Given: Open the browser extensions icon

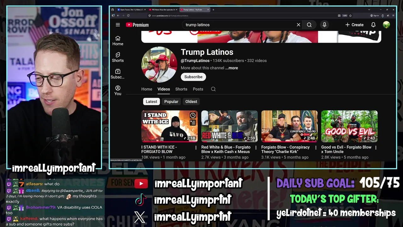Looking at the screenshot, I should coord(383,15).
